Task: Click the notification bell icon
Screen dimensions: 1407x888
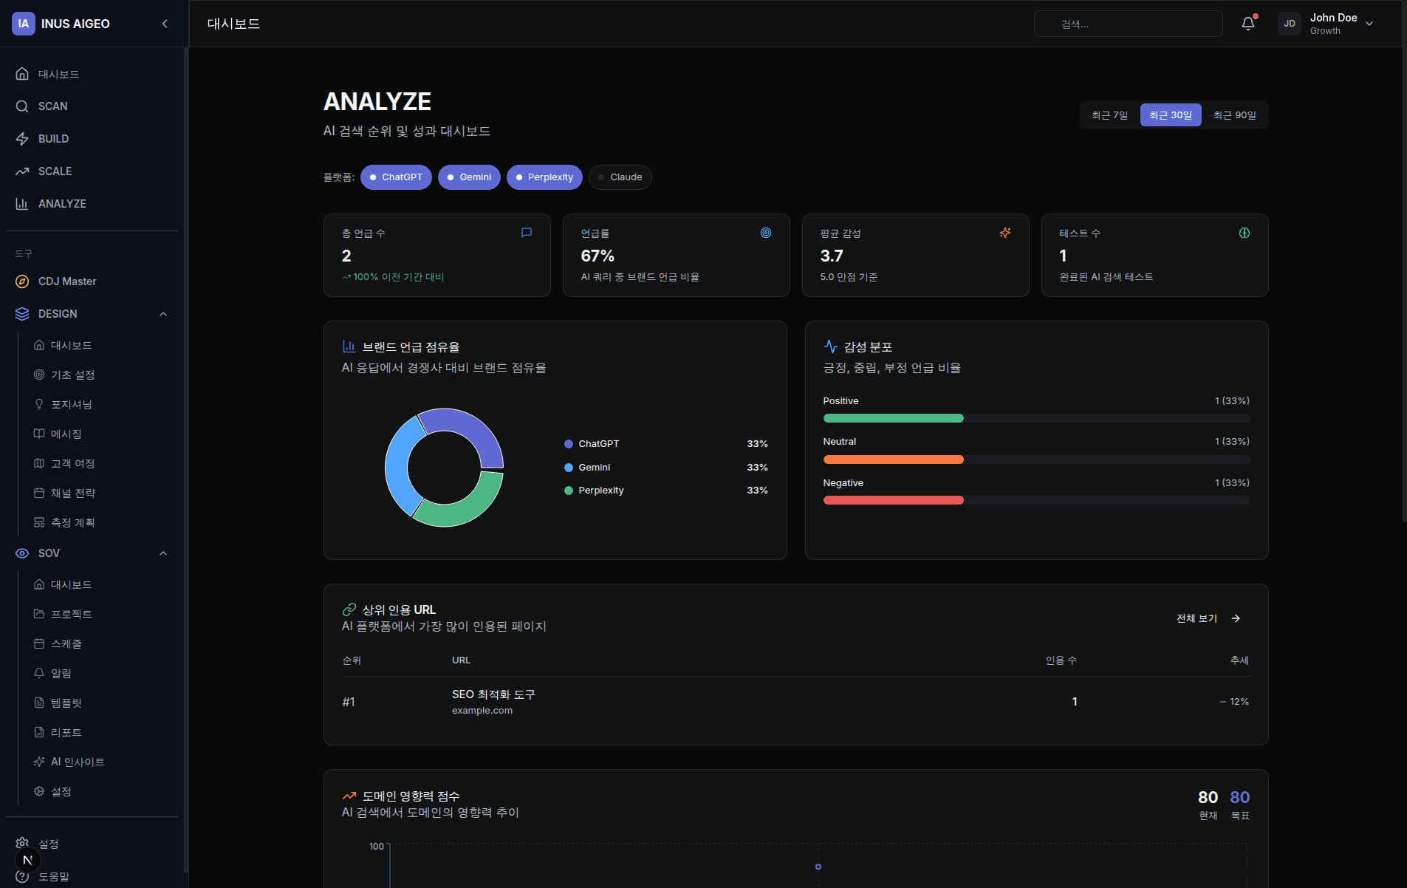Action: (x=1247, y=24)
